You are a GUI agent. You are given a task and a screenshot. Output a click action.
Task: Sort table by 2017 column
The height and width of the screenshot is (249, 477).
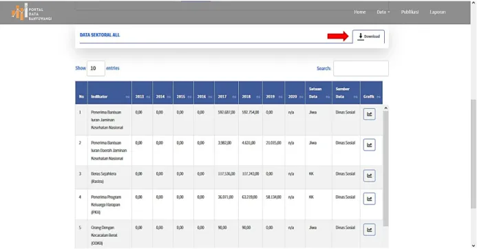pos(226,93)
